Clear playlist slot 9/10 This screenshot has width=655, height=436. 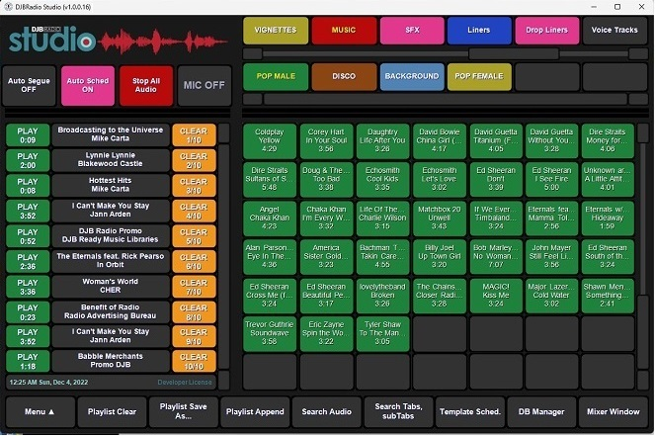[x=194, y=336]
